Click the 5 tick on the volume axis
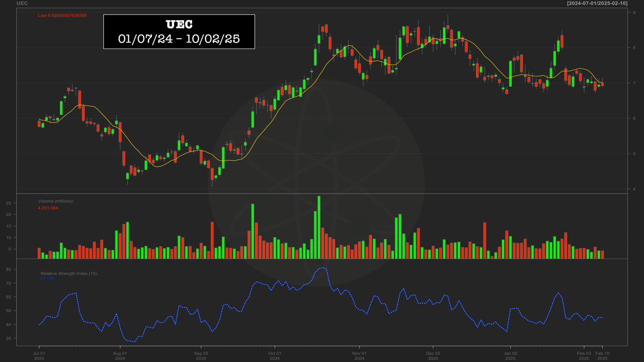The width and height of the screenshot is (644, 362). [x=10, y=249]
